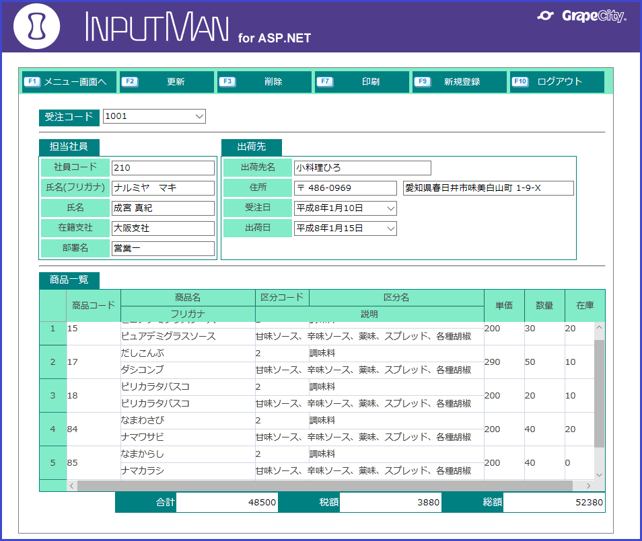Click the grid scroll left arrow

[72, 486]
